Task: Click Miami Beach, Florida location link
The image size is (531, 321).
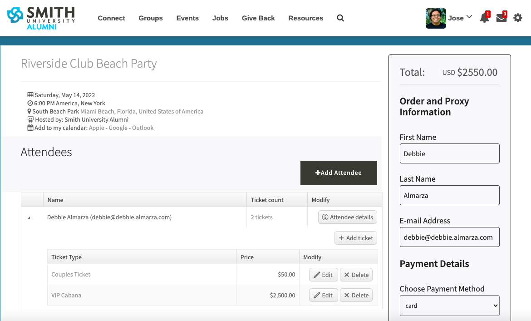Action: (142, 111)
